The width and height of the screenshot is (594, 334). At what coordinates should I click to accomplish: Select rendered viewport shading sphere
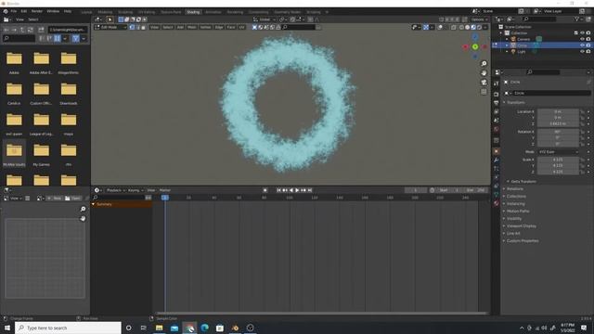point(479,27)
